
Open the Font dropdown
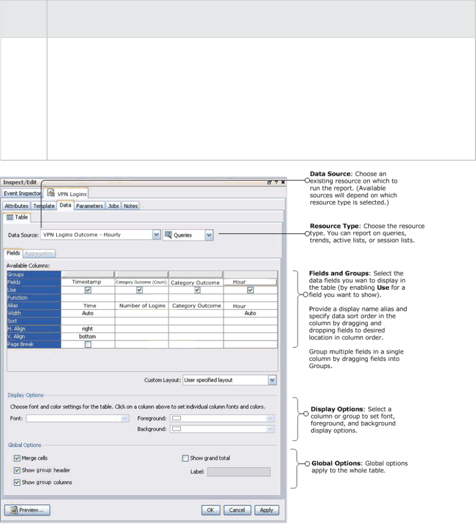tap(124, 418)
